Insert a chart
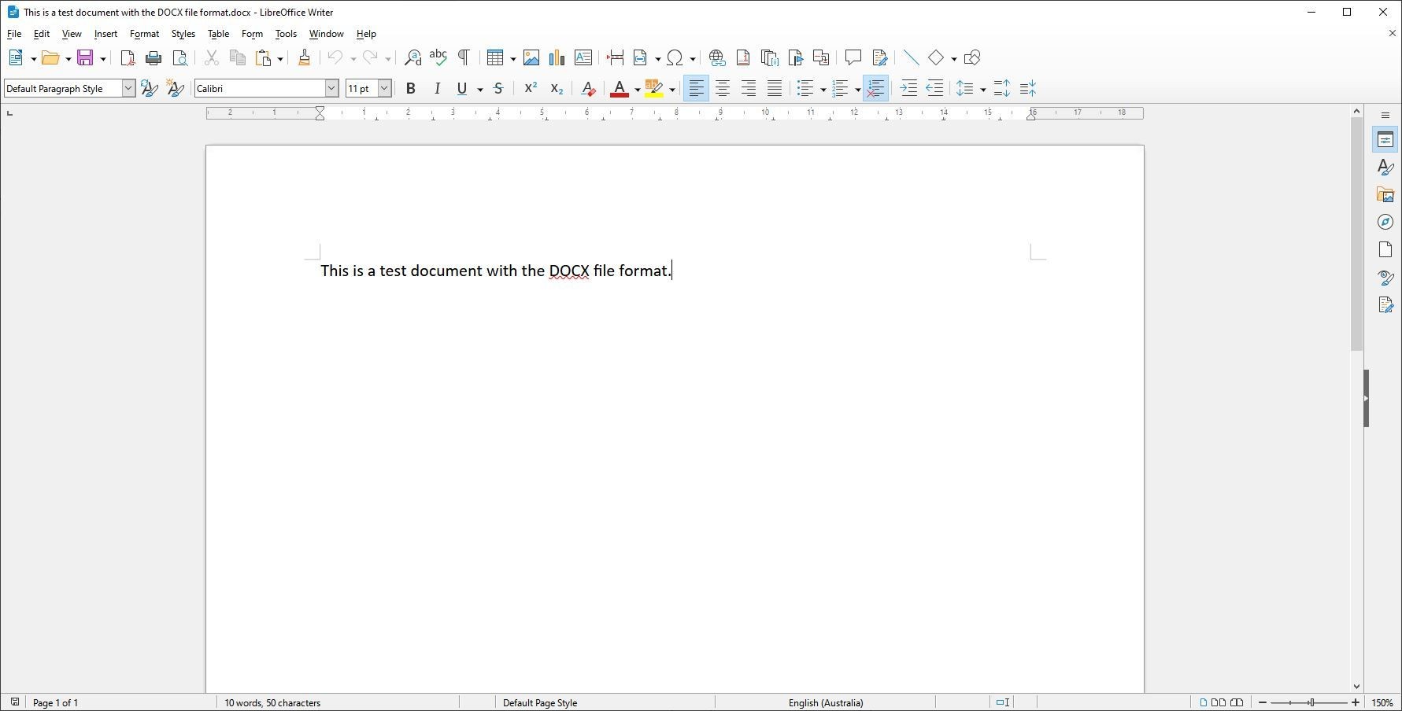 coord(557,57)
